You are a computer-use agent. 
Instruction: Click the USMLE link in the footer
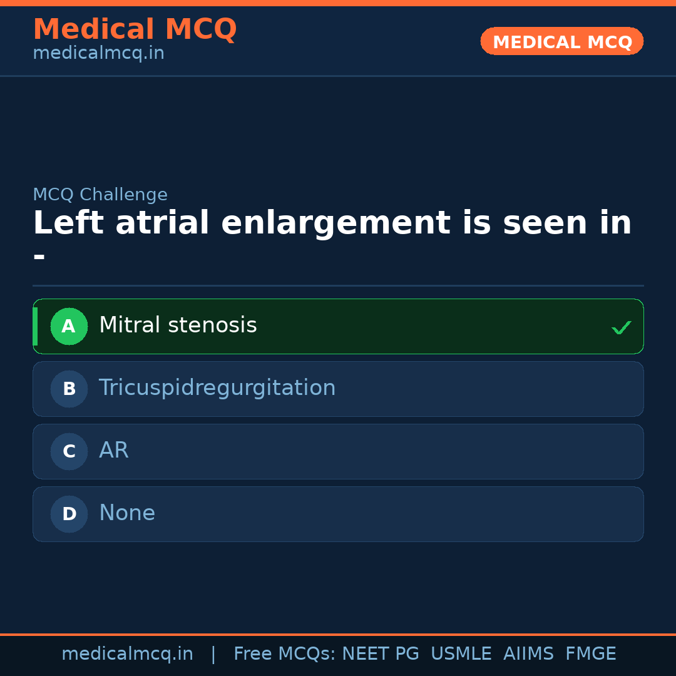tap(461, 653)
